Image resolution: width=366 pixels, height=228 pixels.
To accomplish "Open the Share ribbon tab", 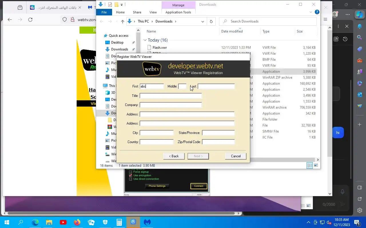I will [x=137, y=12].
